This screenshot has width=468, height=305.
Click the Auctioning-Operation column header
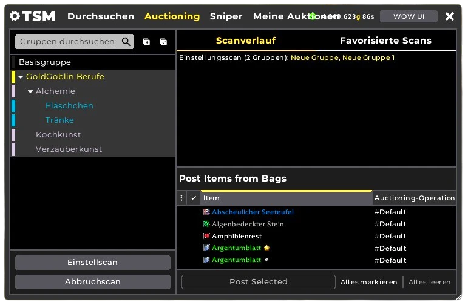click(414, 198)
